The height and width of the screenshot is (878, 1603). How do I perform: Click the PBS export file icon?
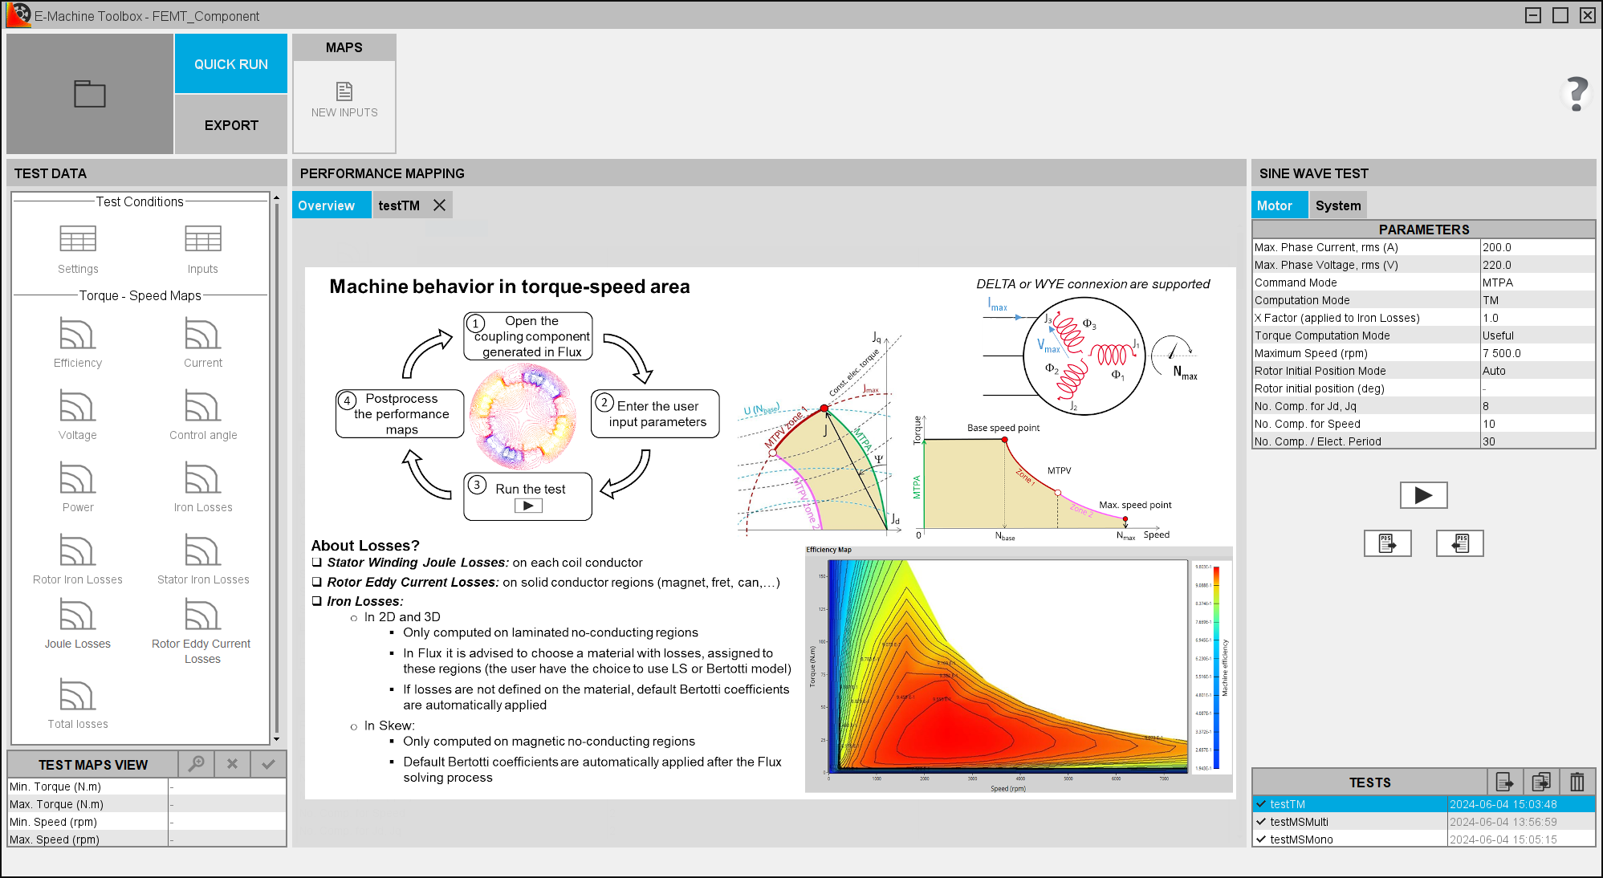click(1387, 543)
